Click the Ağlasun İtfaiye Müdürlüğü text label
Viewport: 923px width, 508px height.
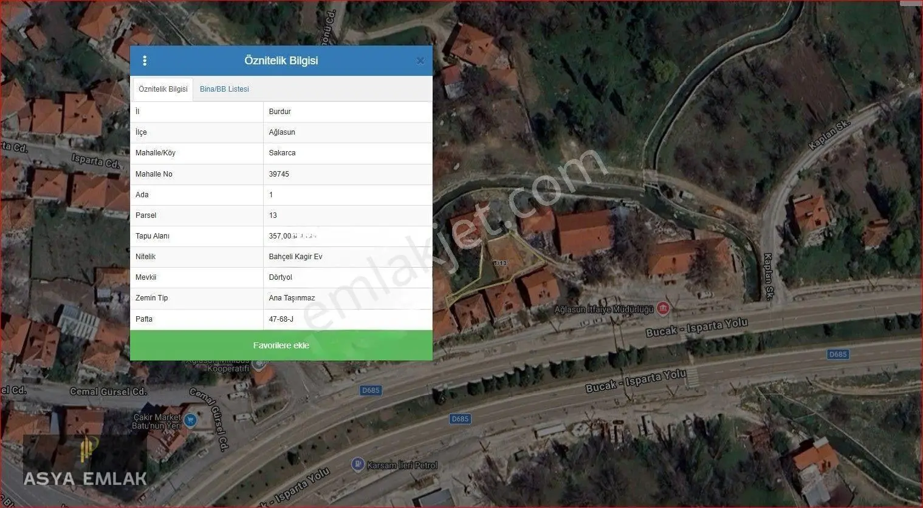click(604, 310)
